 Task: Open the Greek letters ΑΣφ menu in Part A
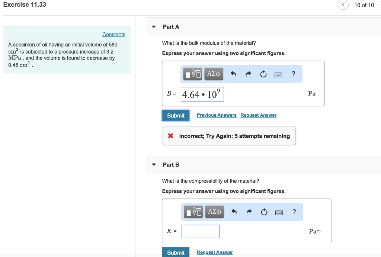click(x=214, y=74)
